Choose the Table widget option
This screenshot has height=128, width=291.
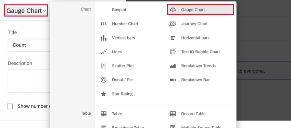[x=117, y=114]
